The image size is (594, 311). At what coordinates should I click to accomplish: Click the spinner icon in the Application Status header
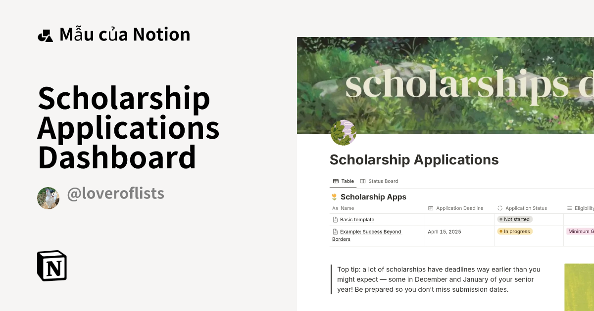click(x=499, y=208)
